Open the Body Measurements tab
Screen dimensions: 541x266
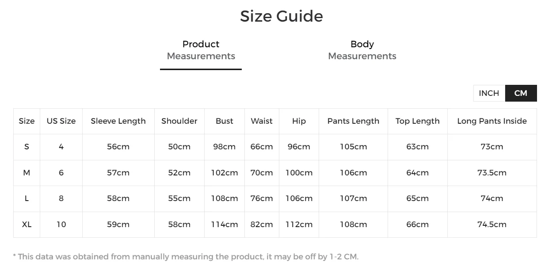[x=362, y=50]
